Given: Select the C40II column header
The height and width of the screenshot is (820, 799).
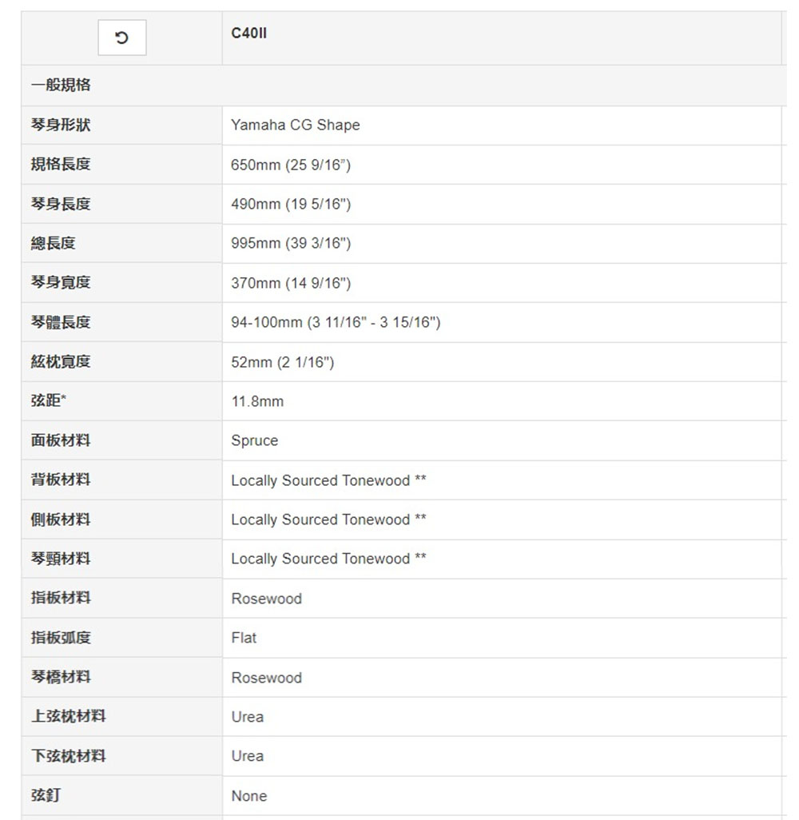Looking at the screenshot, I should 248,34.
